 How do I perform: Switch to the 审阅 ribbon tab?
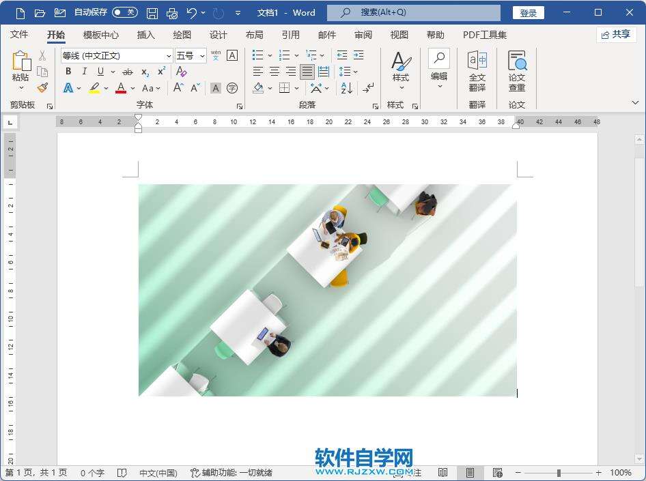(x=363, y=35)
